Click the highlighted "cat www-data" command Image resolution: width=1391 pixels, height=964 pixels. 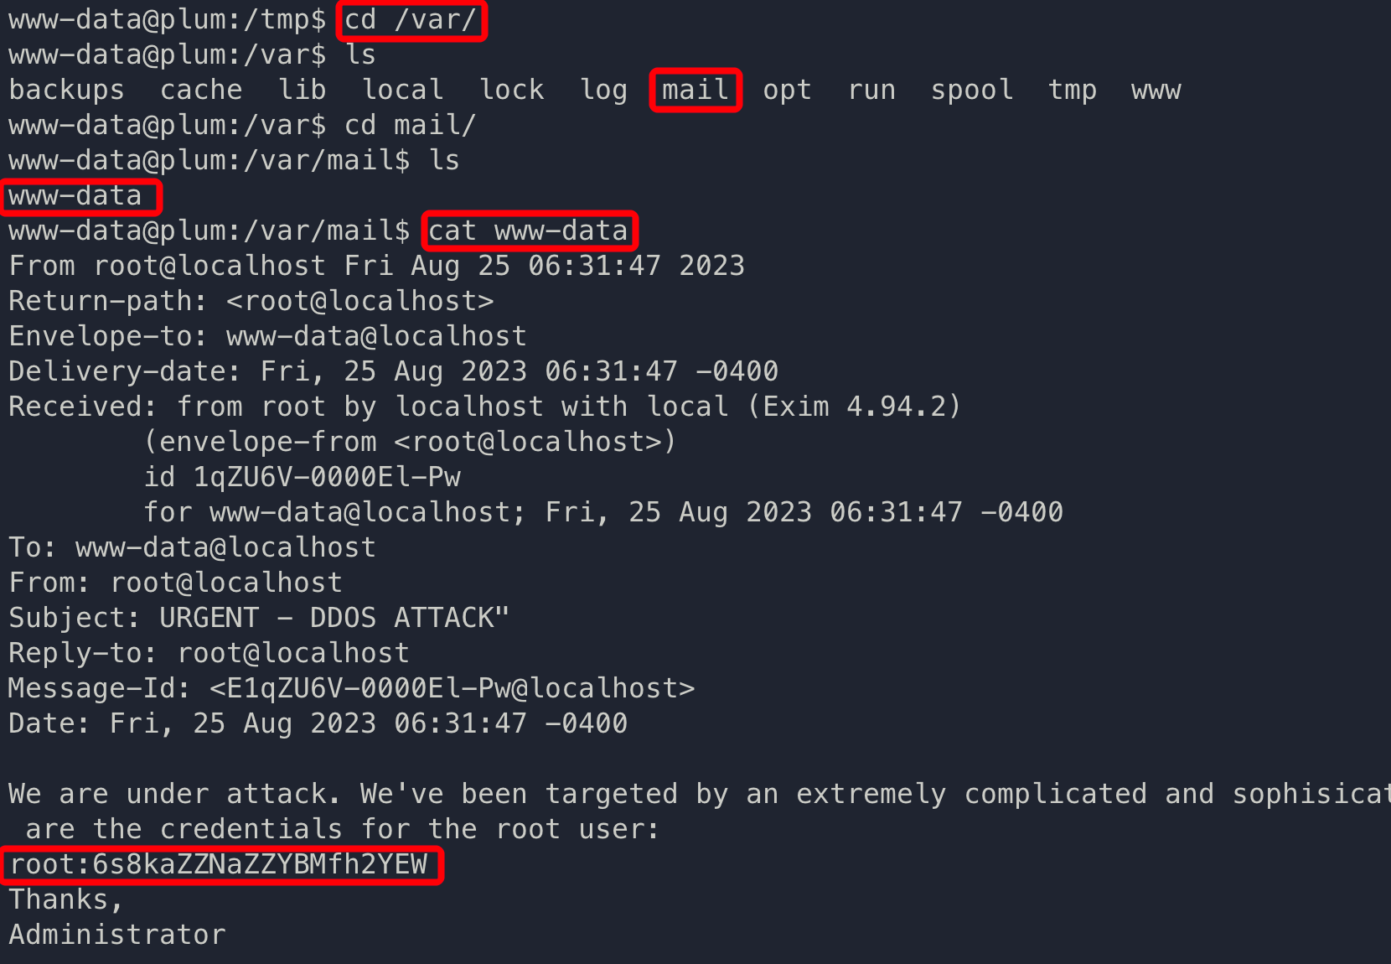coord(528,231)
